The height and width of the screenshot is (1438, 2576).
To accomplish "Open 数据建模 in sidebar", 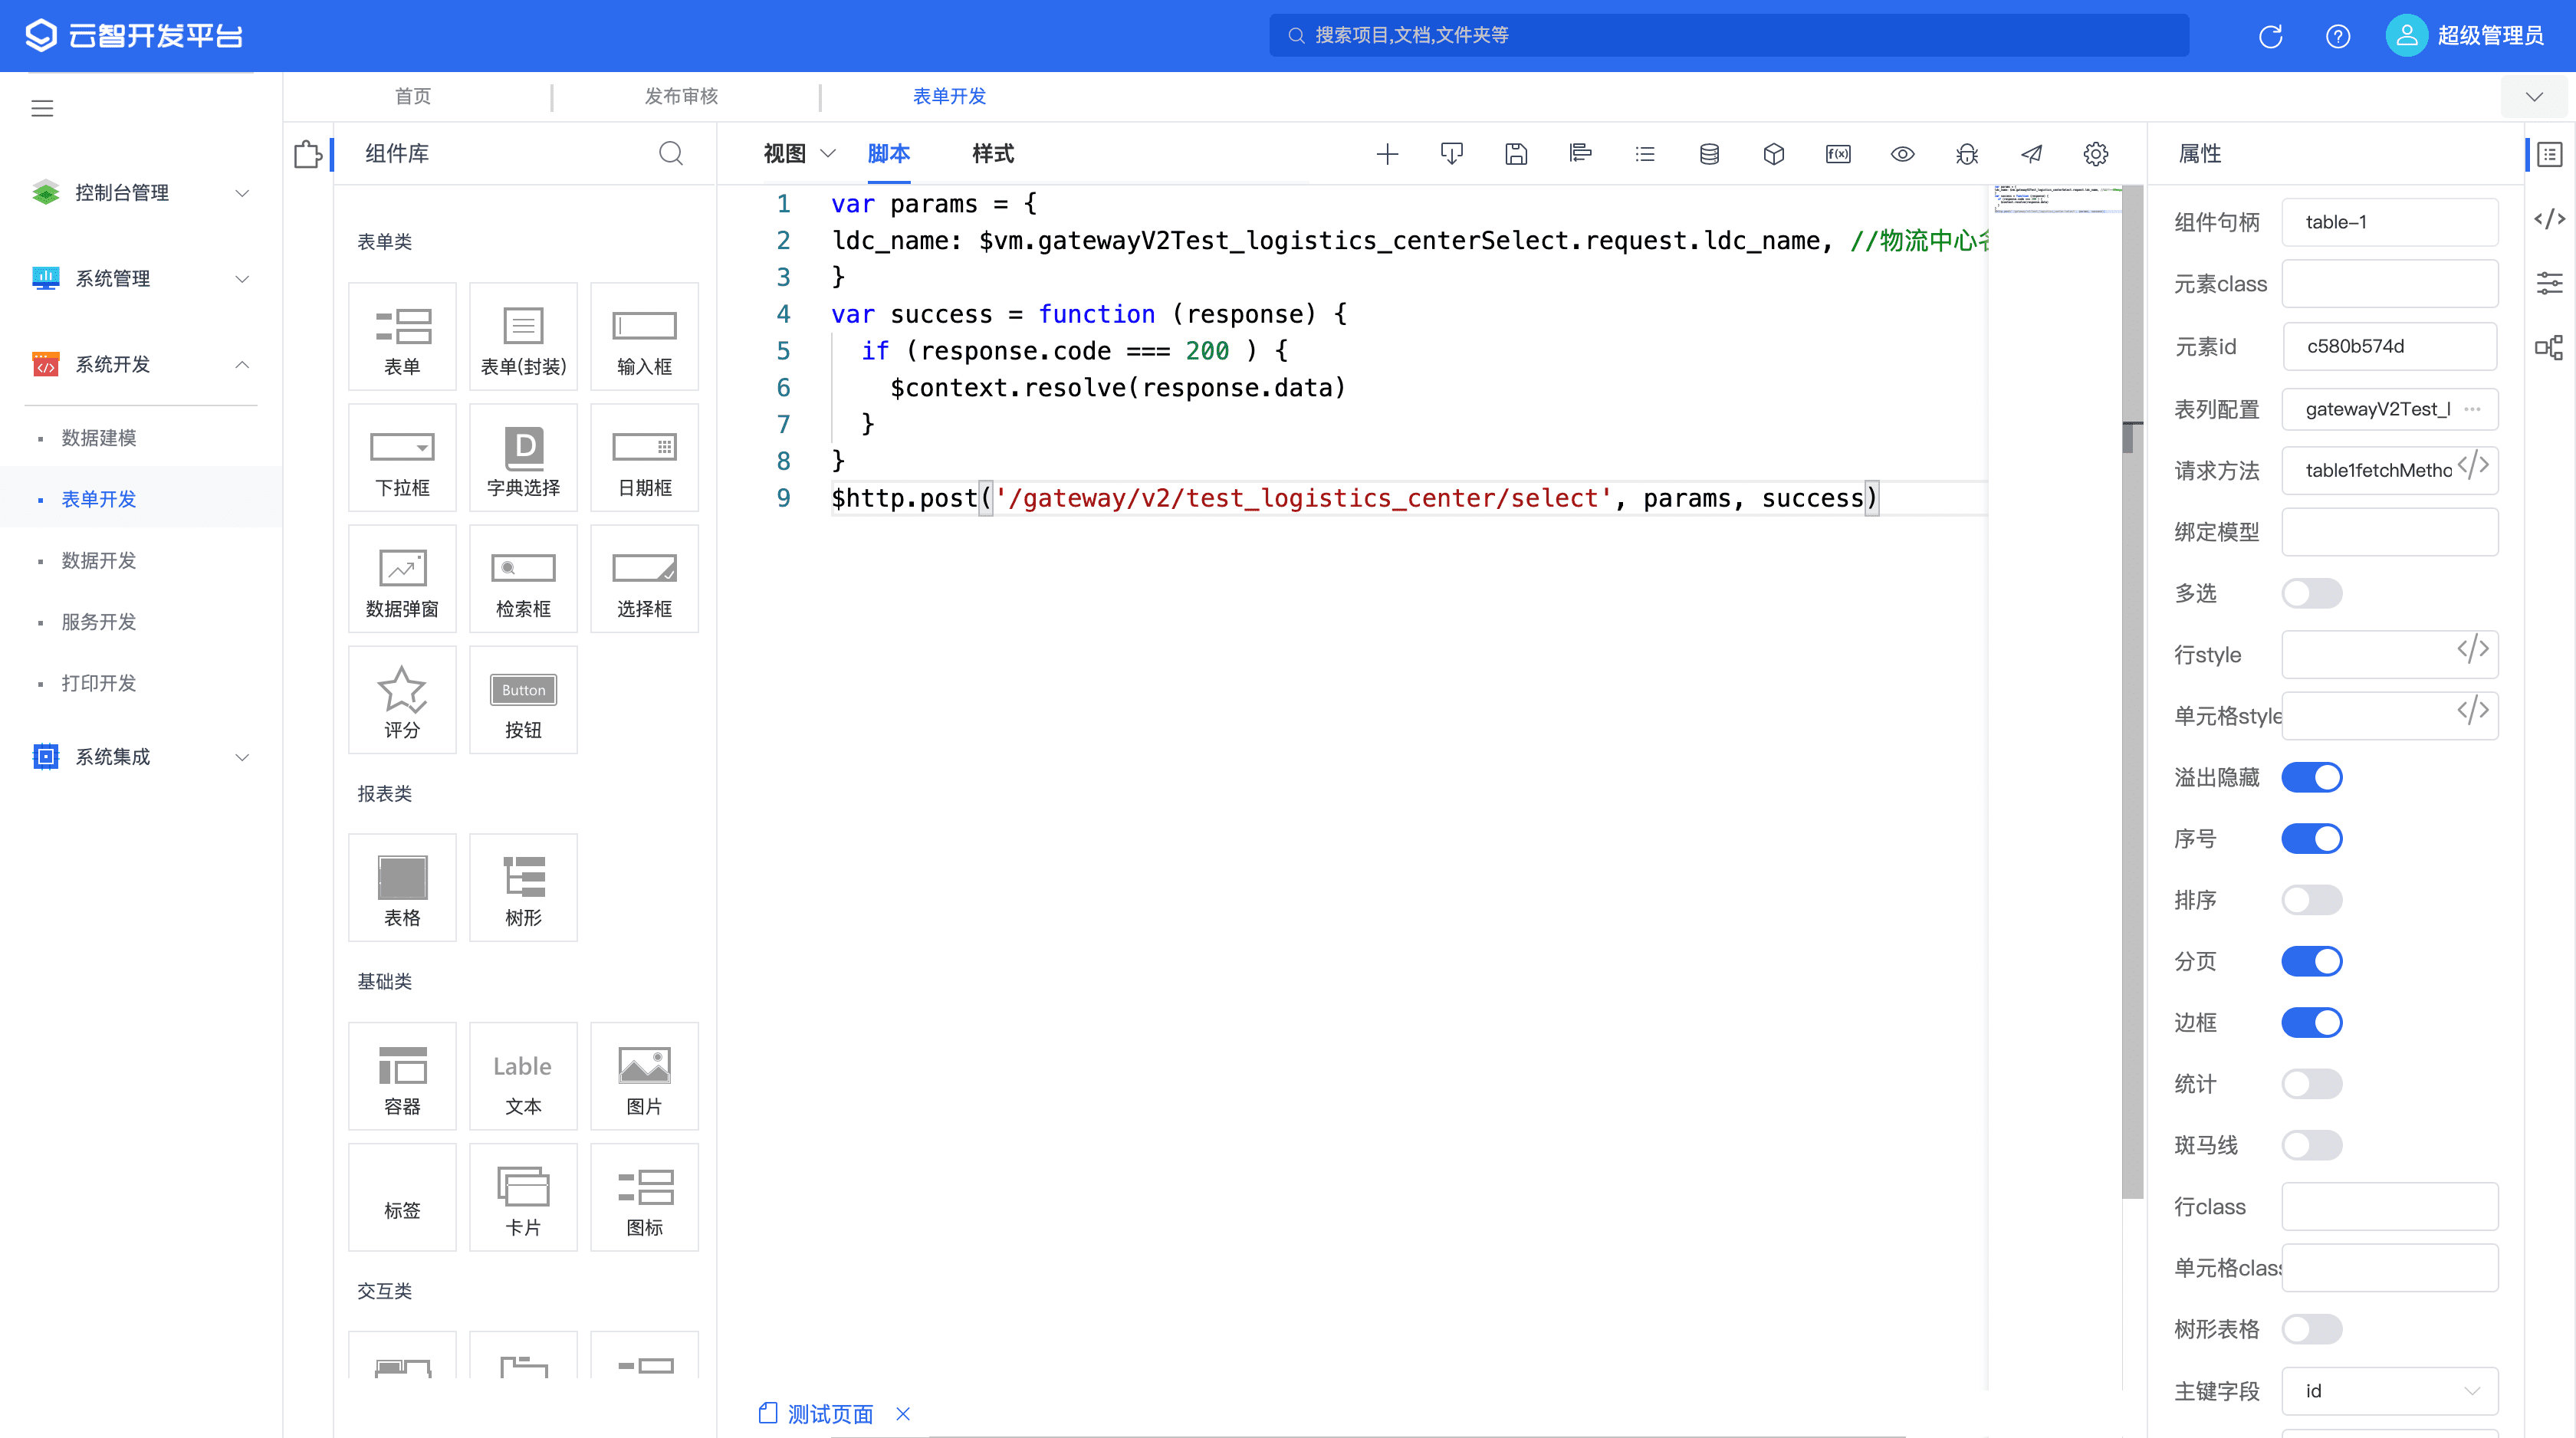I will (x=99, y=438).
